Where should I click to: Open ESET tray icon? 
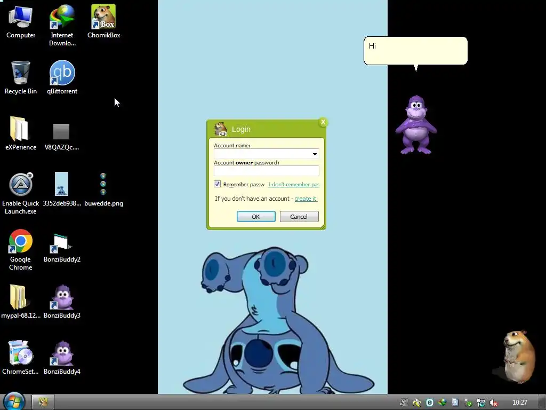[x=430, y=403]
